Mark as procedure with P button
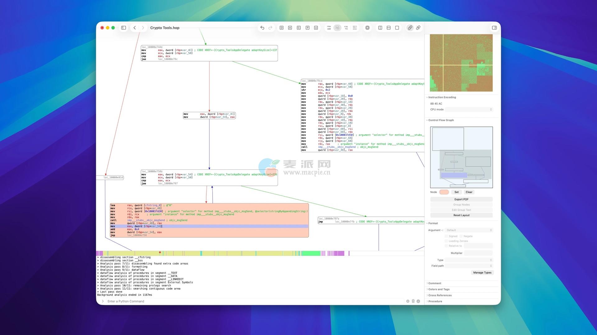The height and width of the screenshot is (335, 597). tap(307, 28)
